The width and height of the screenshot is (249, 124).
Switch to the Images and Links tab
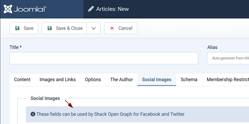tap(57, 80)
